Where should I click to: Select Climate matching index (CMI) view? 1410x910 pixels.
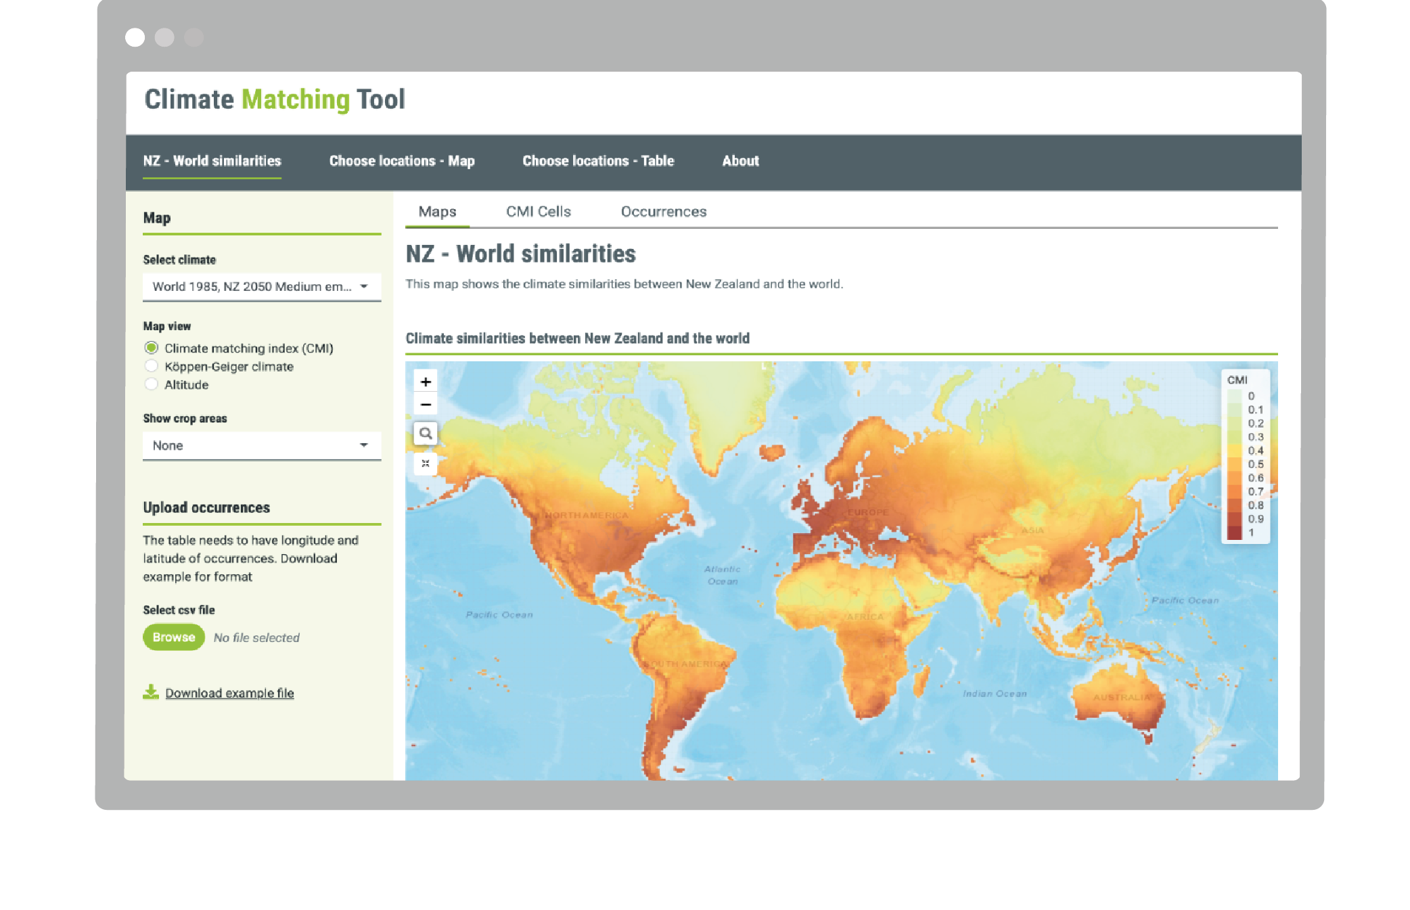pos(152,348)
